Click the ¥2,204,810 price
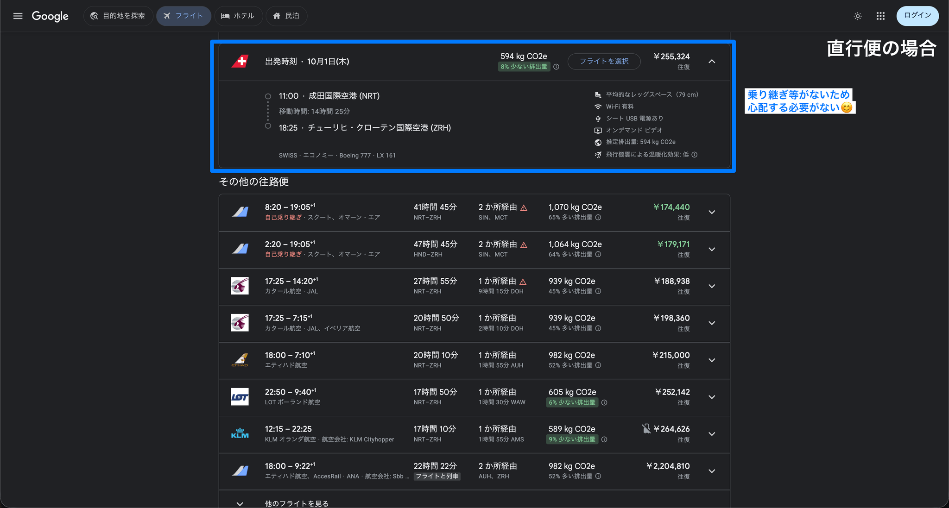The width and height of the screenshot is (949, 508). coord(668,466)
